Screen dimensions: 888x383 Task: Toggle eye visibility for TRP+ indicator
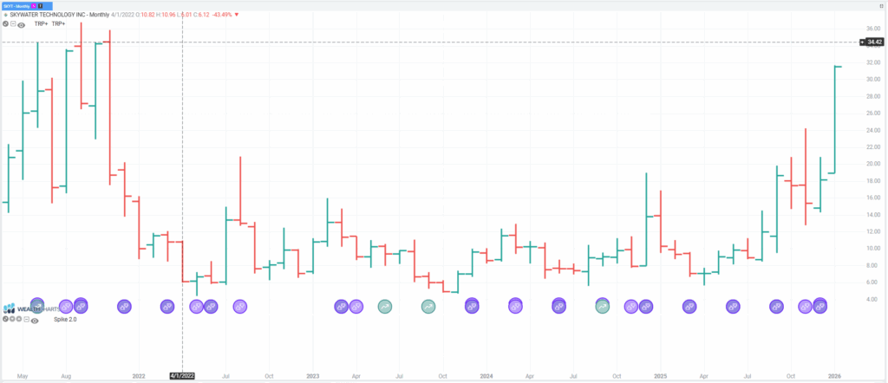[x=21, y=25]
